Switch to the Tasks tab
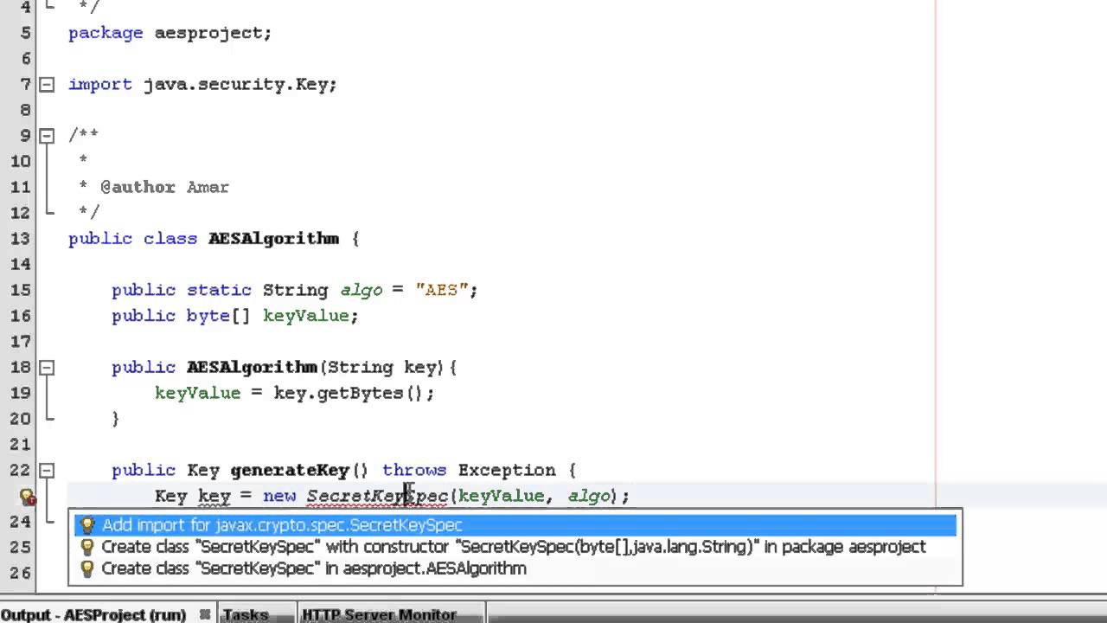The image size is (1107, 623). point(245,614)
